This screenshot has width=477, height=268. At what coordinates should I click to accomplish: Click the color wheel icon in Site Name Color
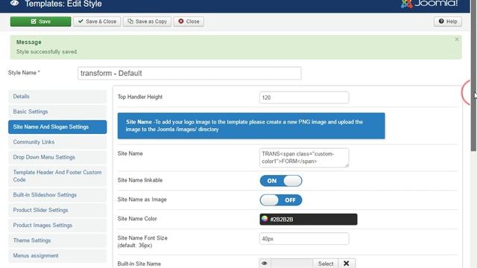tap(265, 219)
